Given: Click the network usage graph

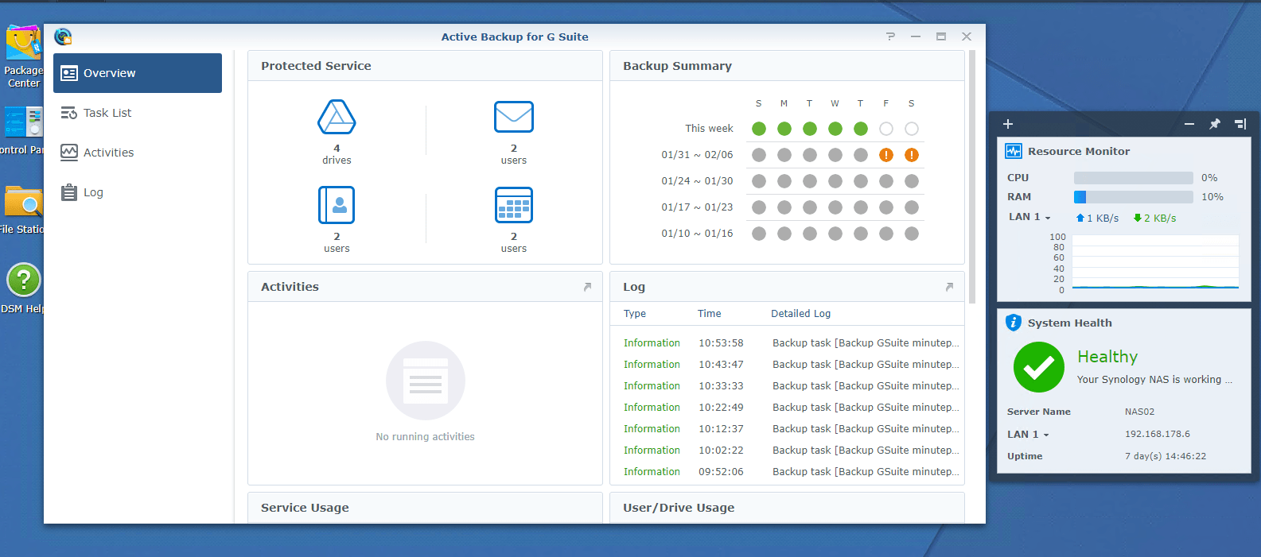Looking at the screenshot, I should 1155,262.
